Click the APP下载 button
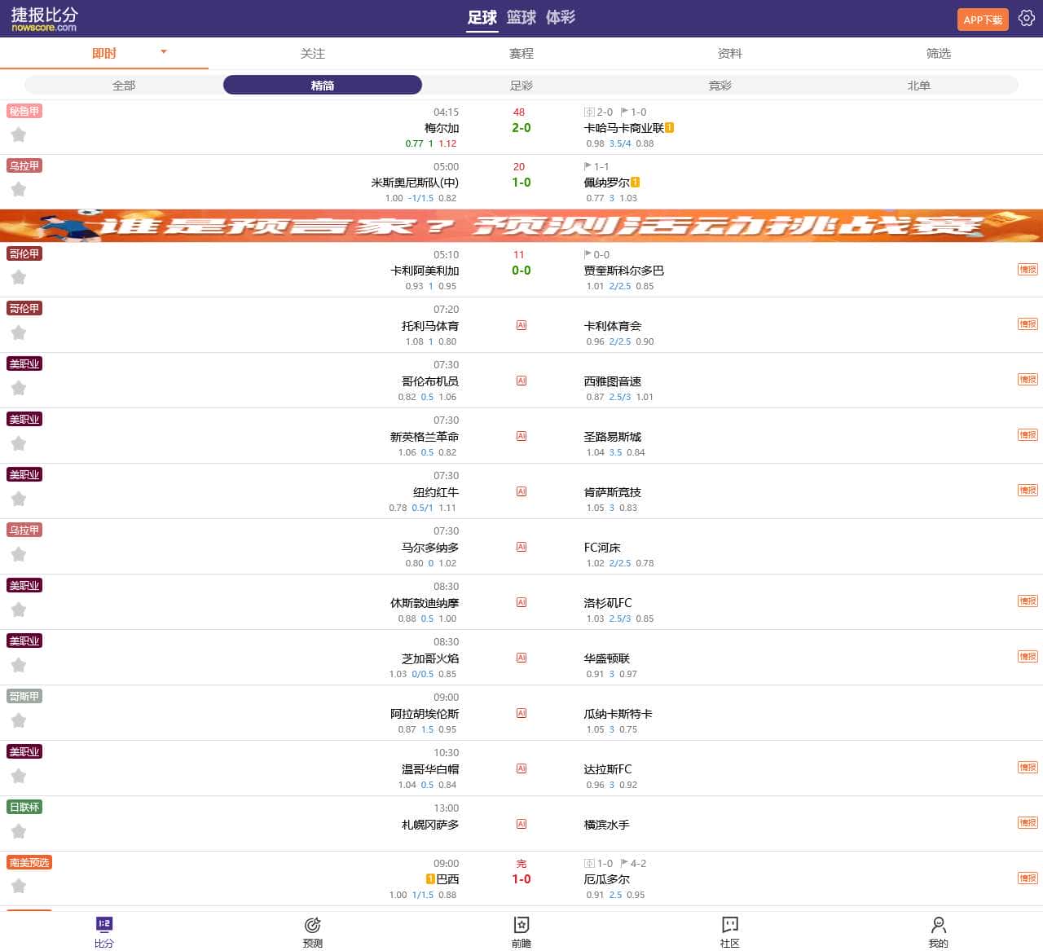1043x951 pixels. tap(982, 18)
